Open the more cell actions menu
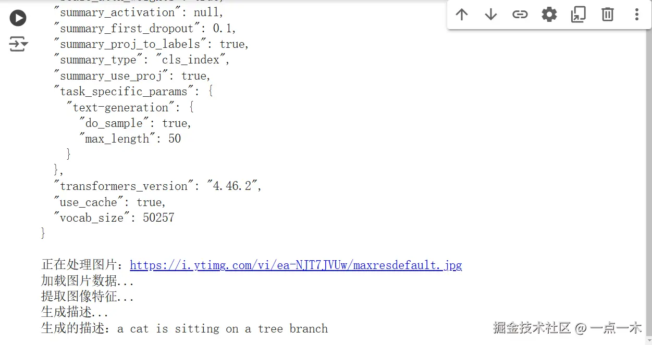This screenshot has height=345, width=652. pos(636,15)
